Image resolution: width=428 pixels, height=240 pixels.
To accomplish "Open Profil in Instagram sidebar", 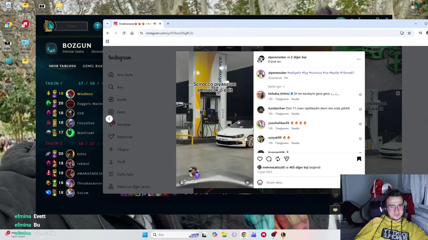I will coord(117,162).
